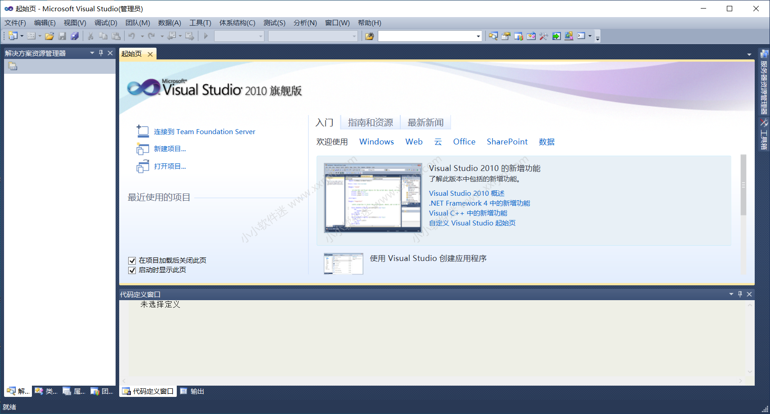Expand the New Project dropdown arrow
This screenshot has width=770, height=414.
click(x=22, y=36)
